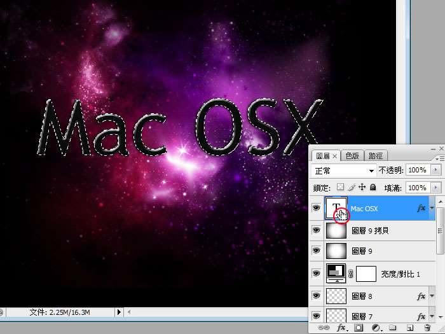This screenshot has height=334, width=445.
Task: Click the create new layer icon
Action: pyautogui.click(x=410, y=328)
